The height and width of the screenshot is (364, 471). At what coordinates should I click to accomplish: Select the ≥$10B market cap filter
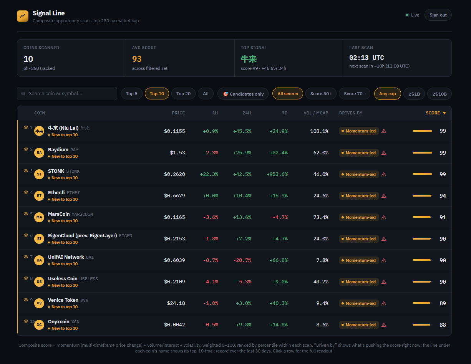pyautogui.click(x=439, y=94)
